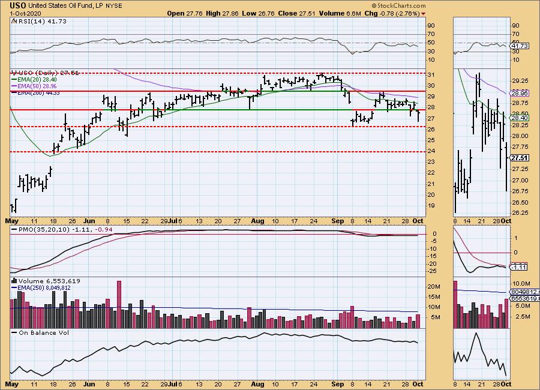
Task: Click the 1-Oct-2020 date label
Action: pyautogui.click(x=25, y=13)
